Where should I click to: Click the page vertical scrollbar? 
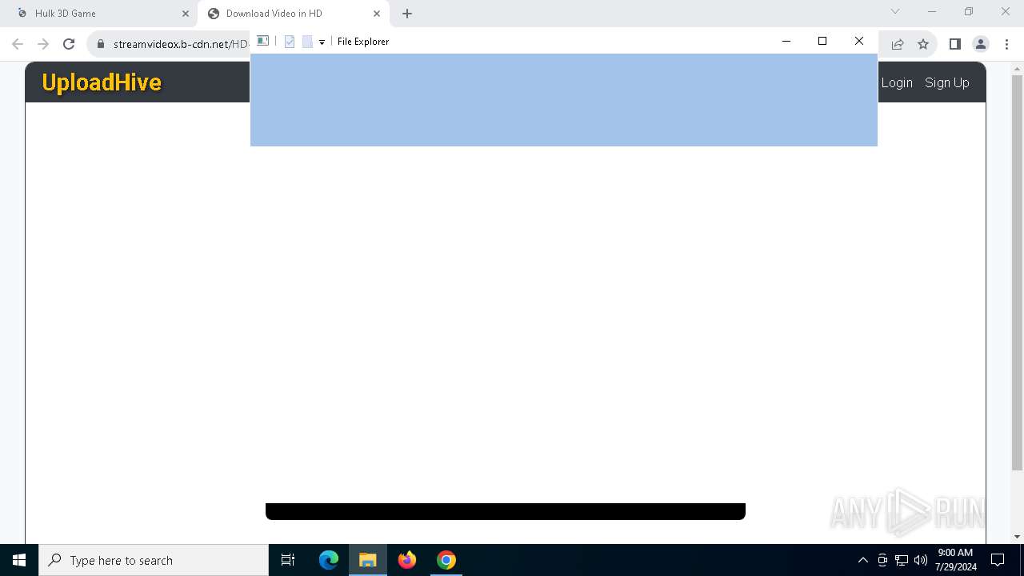(1017, 272)
